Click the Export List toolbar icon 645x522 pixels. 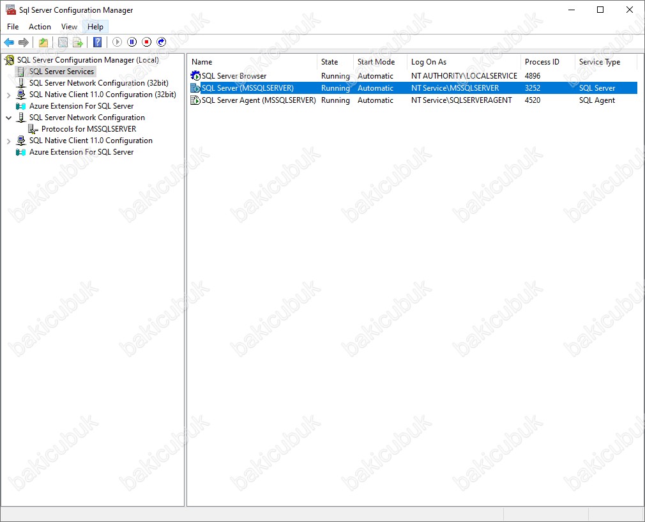pyautogui.click(x=77, y=42)
